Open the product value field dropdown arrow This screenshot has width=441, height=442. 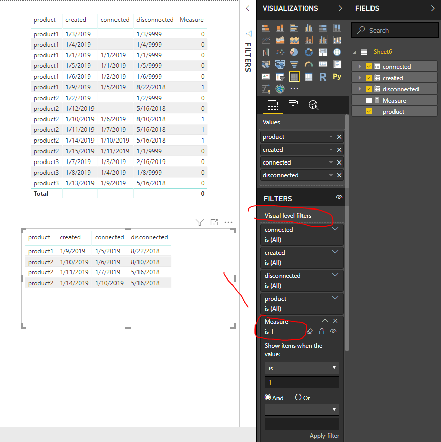click(331, 137)
